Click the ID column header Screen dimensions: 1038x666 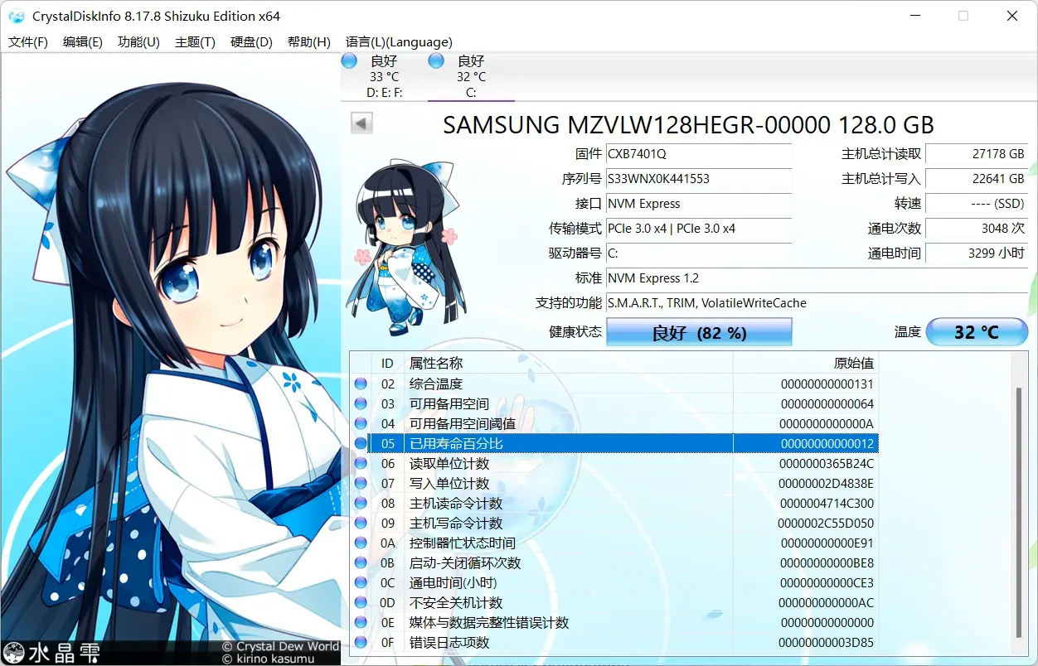pos(387,364)
